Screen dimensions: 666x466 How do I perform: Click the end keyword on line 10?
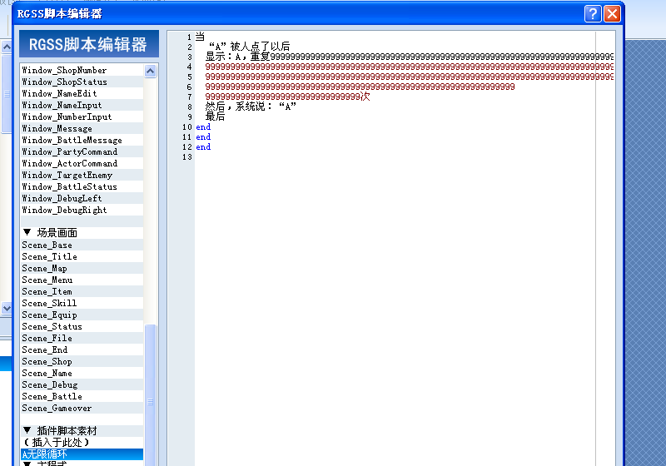[x=203, y=126]
